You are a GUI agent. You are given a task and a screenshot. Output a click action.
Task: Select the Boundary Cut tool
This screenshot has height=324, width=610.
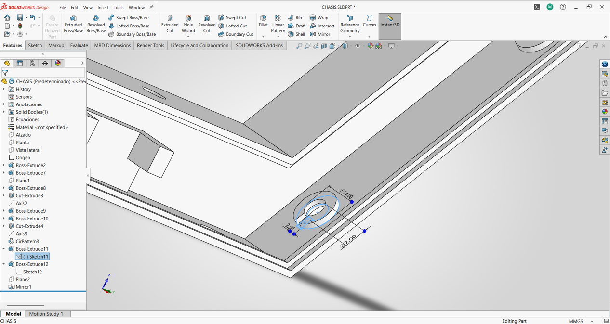(236, 34)
